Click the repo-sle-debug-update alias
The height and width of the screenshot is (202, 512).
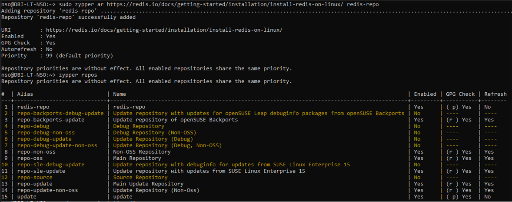50,165
